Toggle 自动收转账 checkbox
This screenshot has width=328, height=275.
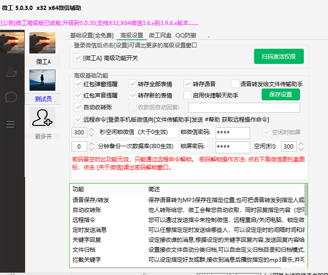[78, 107]
